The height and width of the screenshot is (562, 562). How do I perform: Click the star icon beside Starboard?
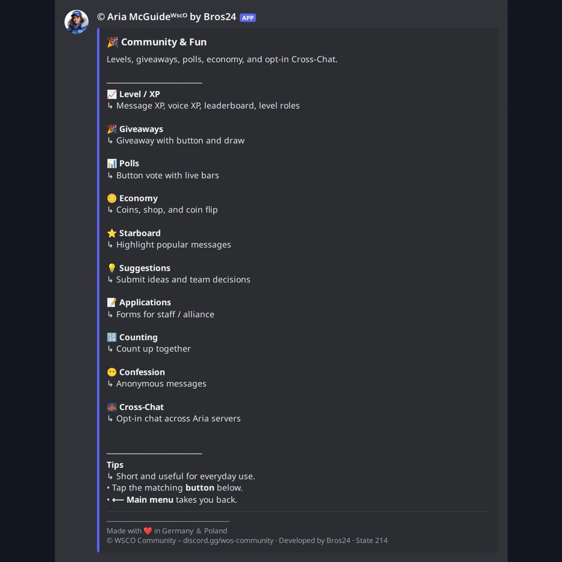(111, 233)
